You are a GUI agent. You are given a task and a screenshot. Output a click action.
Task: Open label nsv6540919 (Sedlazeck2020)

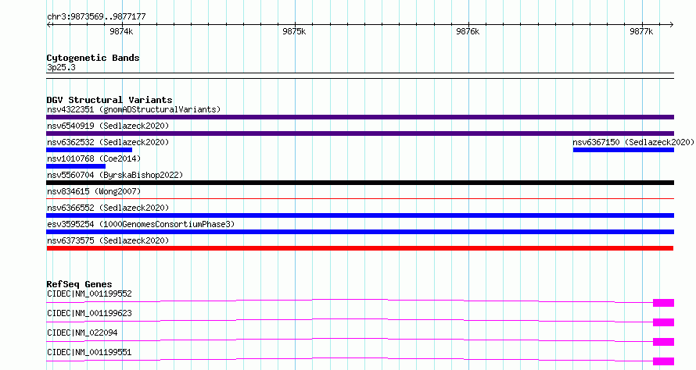coord(108,126)
